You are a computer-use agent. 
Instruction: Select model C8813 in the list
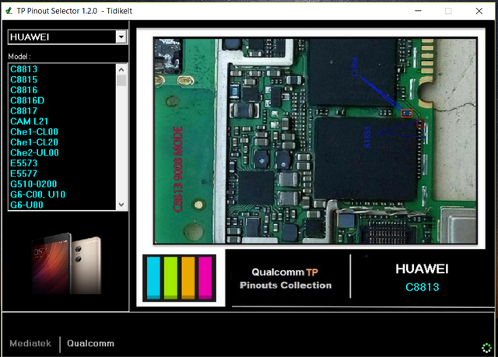coord(24,69)
